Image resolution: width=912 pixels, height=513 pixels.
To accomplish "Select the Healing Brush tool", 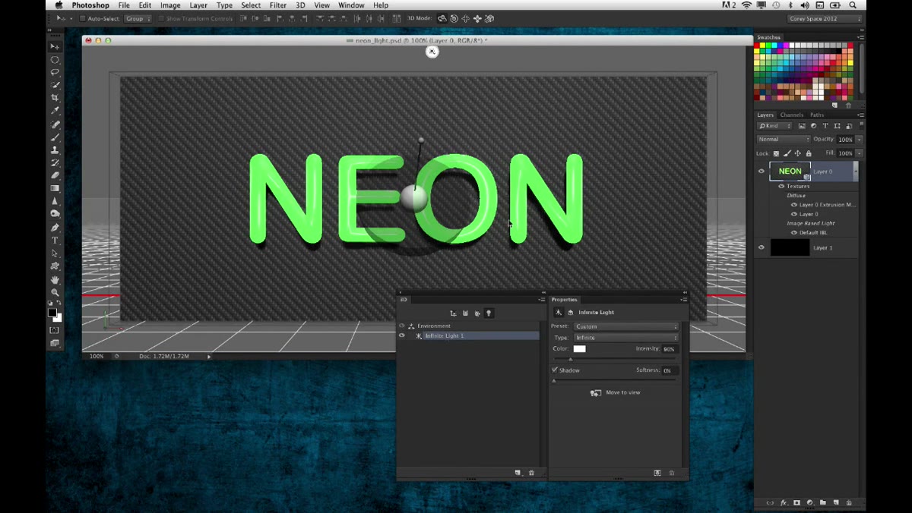I will [x=55, y=124].
